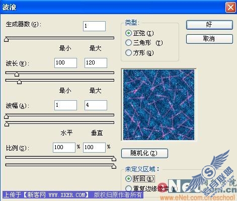Choose 重复边缘像素 for undefined areas

[x=128, y=188]
